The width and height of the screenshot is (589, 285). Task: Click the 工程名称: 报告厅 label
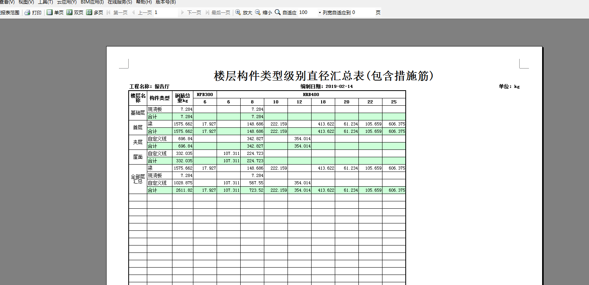click(x=149, y=86)
